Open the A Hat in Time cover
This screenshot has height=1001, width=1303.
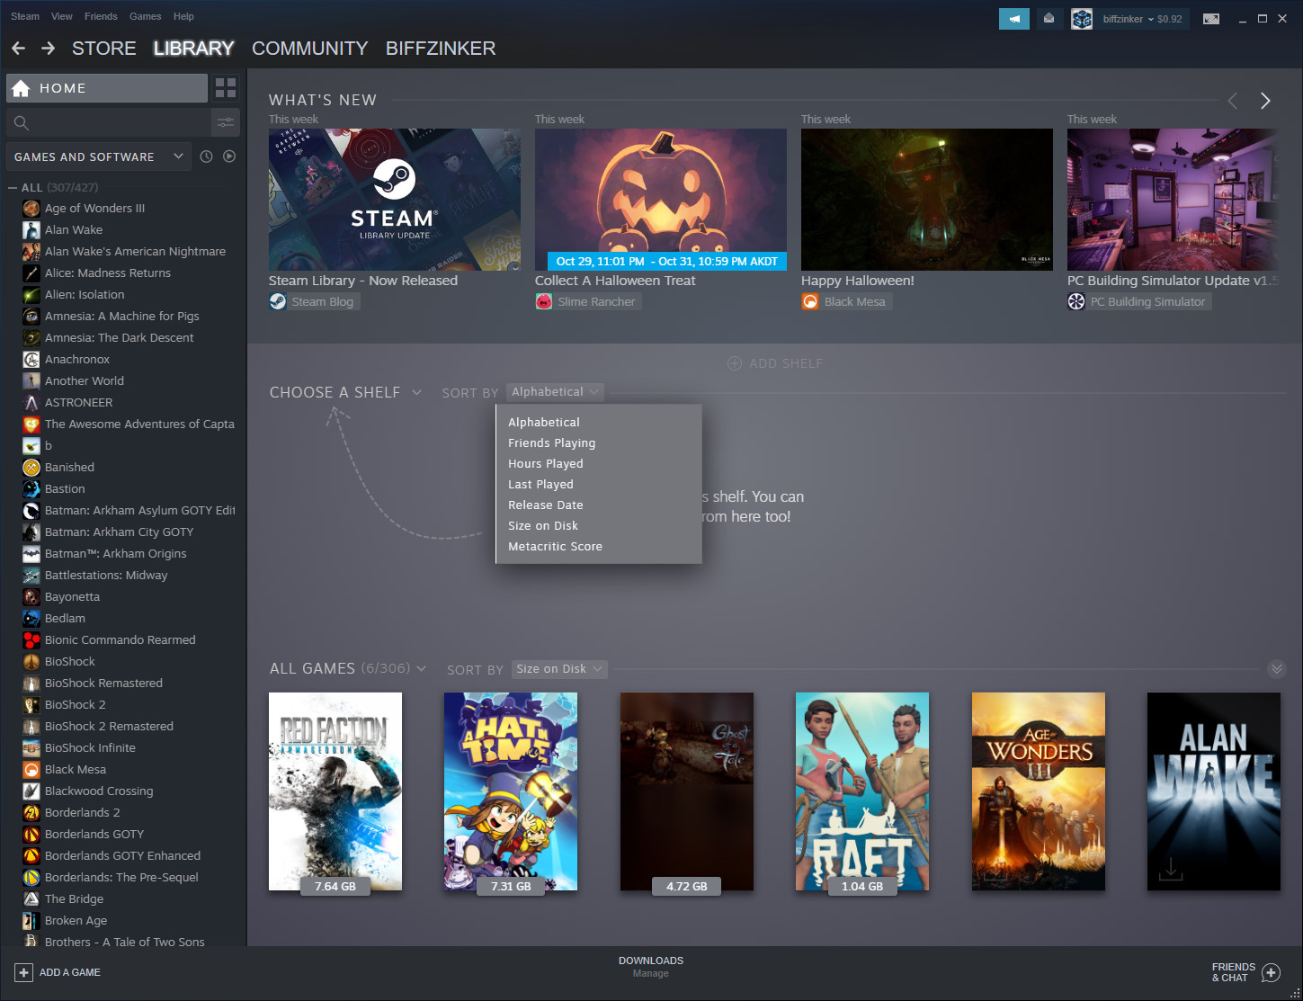tap(511, 791)
